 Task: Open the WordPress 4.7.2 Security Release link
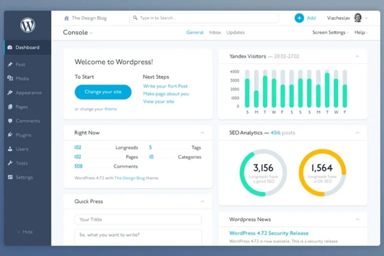click(268, 233)
